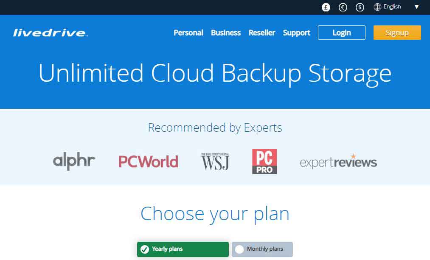Click the alphr logo
Screen dimensions: 430x260
point(74,161)
